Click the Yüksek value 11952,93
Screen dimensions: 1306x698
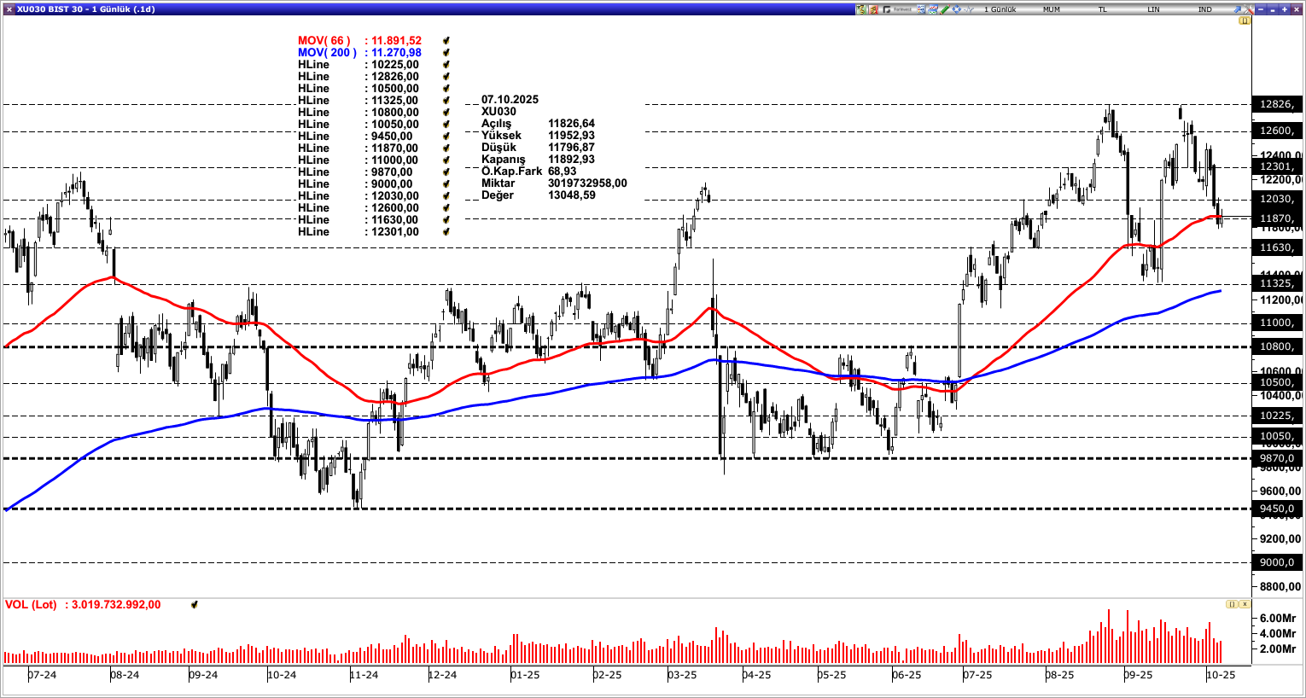572,136
